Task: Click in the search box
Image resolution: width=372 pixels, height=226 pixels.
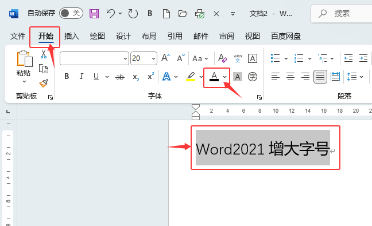Action: pos(342,14)
